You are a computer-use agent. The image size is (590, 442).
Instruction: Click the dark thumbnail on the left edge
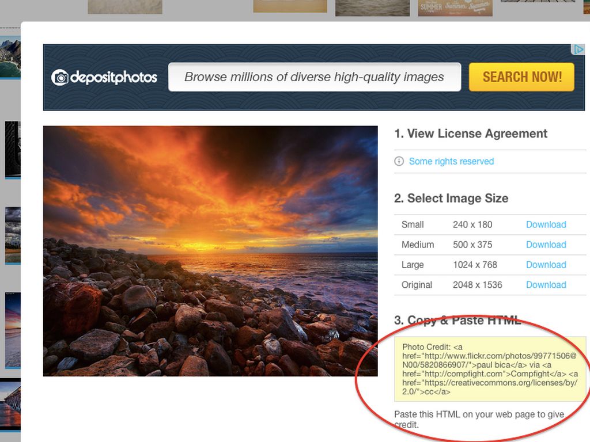[x=12, y=150]
